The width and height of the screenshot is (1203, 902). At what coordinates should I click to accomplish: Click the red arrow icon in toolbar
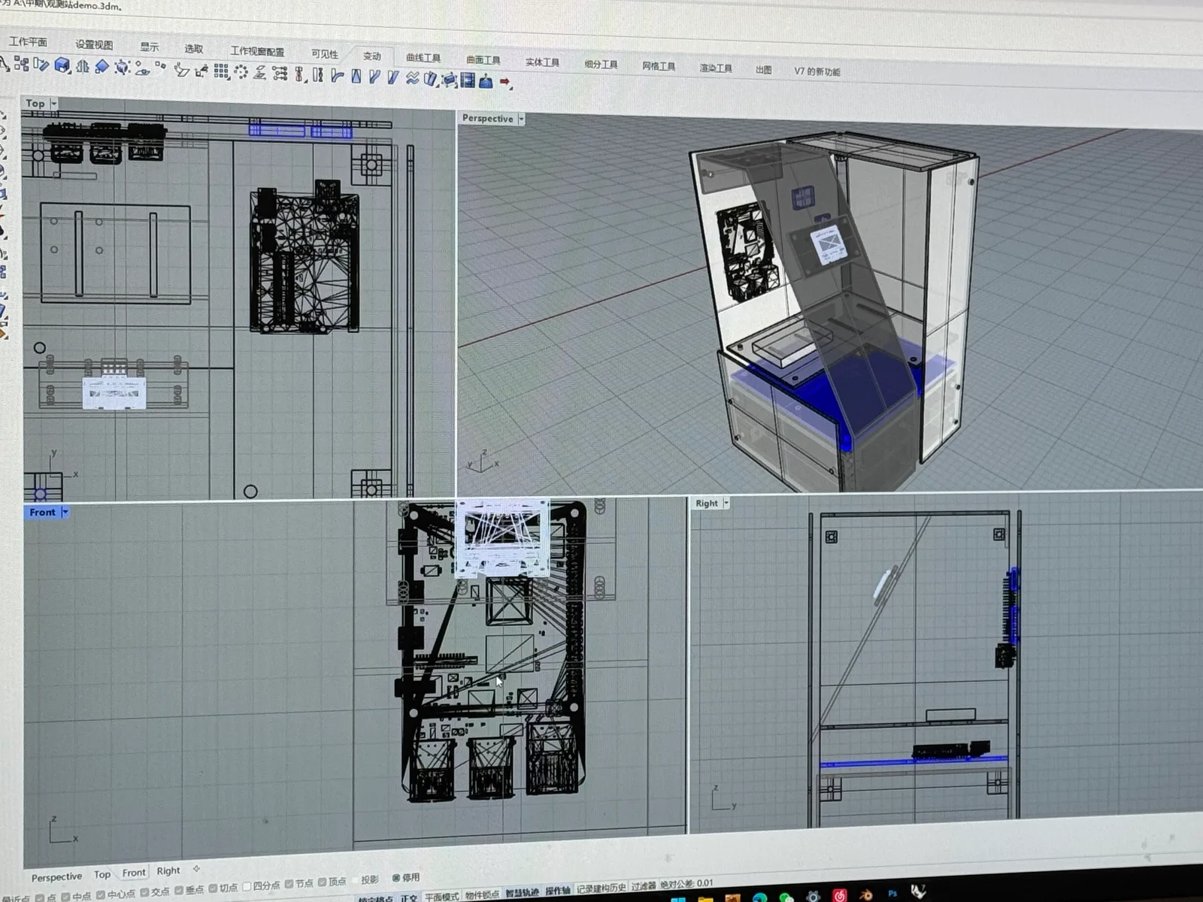click(505, 80)
